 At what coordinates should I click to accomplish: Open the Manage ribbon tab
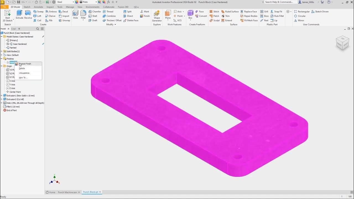click(70, 7)
